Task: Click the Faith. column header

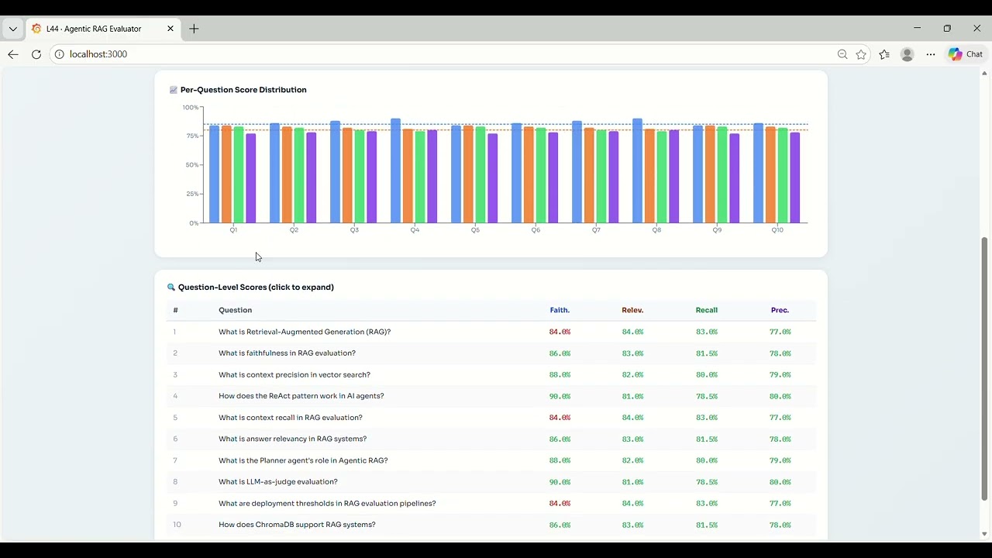Action: tap(560, 310)
